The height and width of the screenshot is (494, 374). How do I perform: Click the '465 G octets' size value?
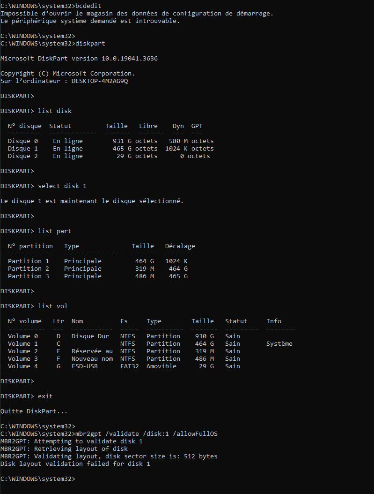point(135,149)
